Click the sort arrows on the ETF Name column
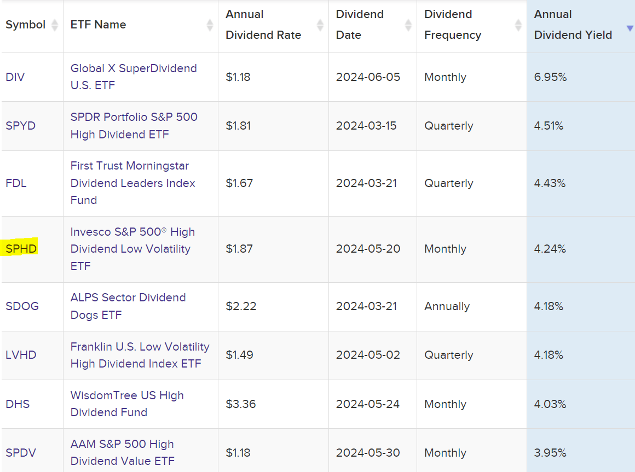Screen dimensions: 635x472 (209, 25)
